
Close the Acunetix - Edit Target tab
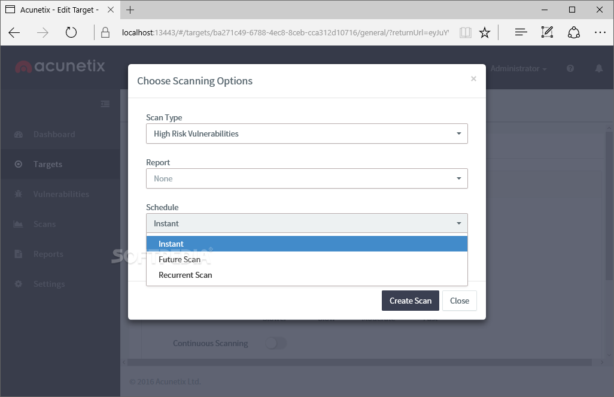111,10
